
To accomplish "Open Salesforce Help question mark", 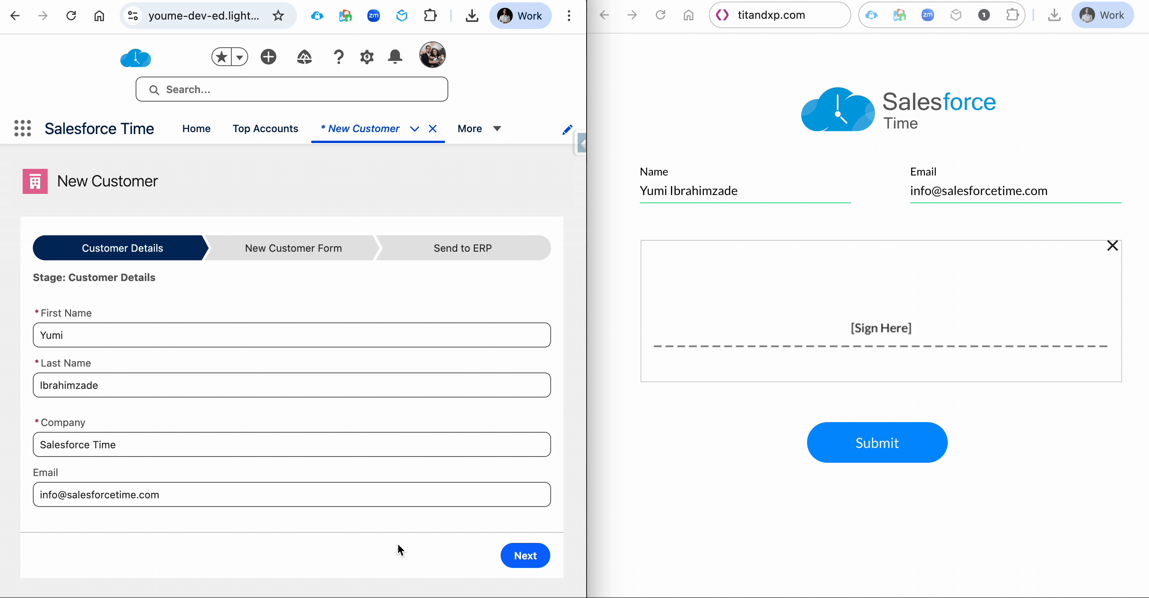I will pos(339,57).
